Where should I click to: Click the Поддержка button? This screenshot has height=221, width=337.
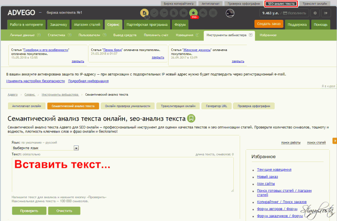tap(297, 25)
